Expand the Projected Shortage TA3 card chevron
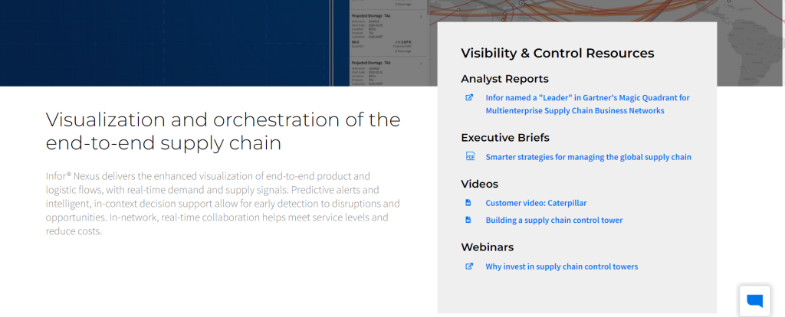The height and width of the screenshot is (317, 785). (421, 64)
